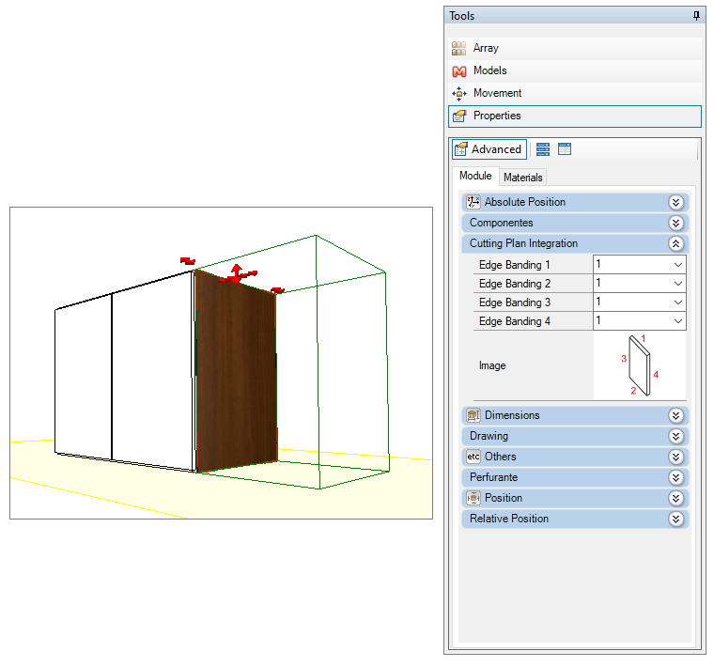The width and height of the screenshot is (714, 667).
Task: Click the Array tool icon
Action: [x=458, y=48]
